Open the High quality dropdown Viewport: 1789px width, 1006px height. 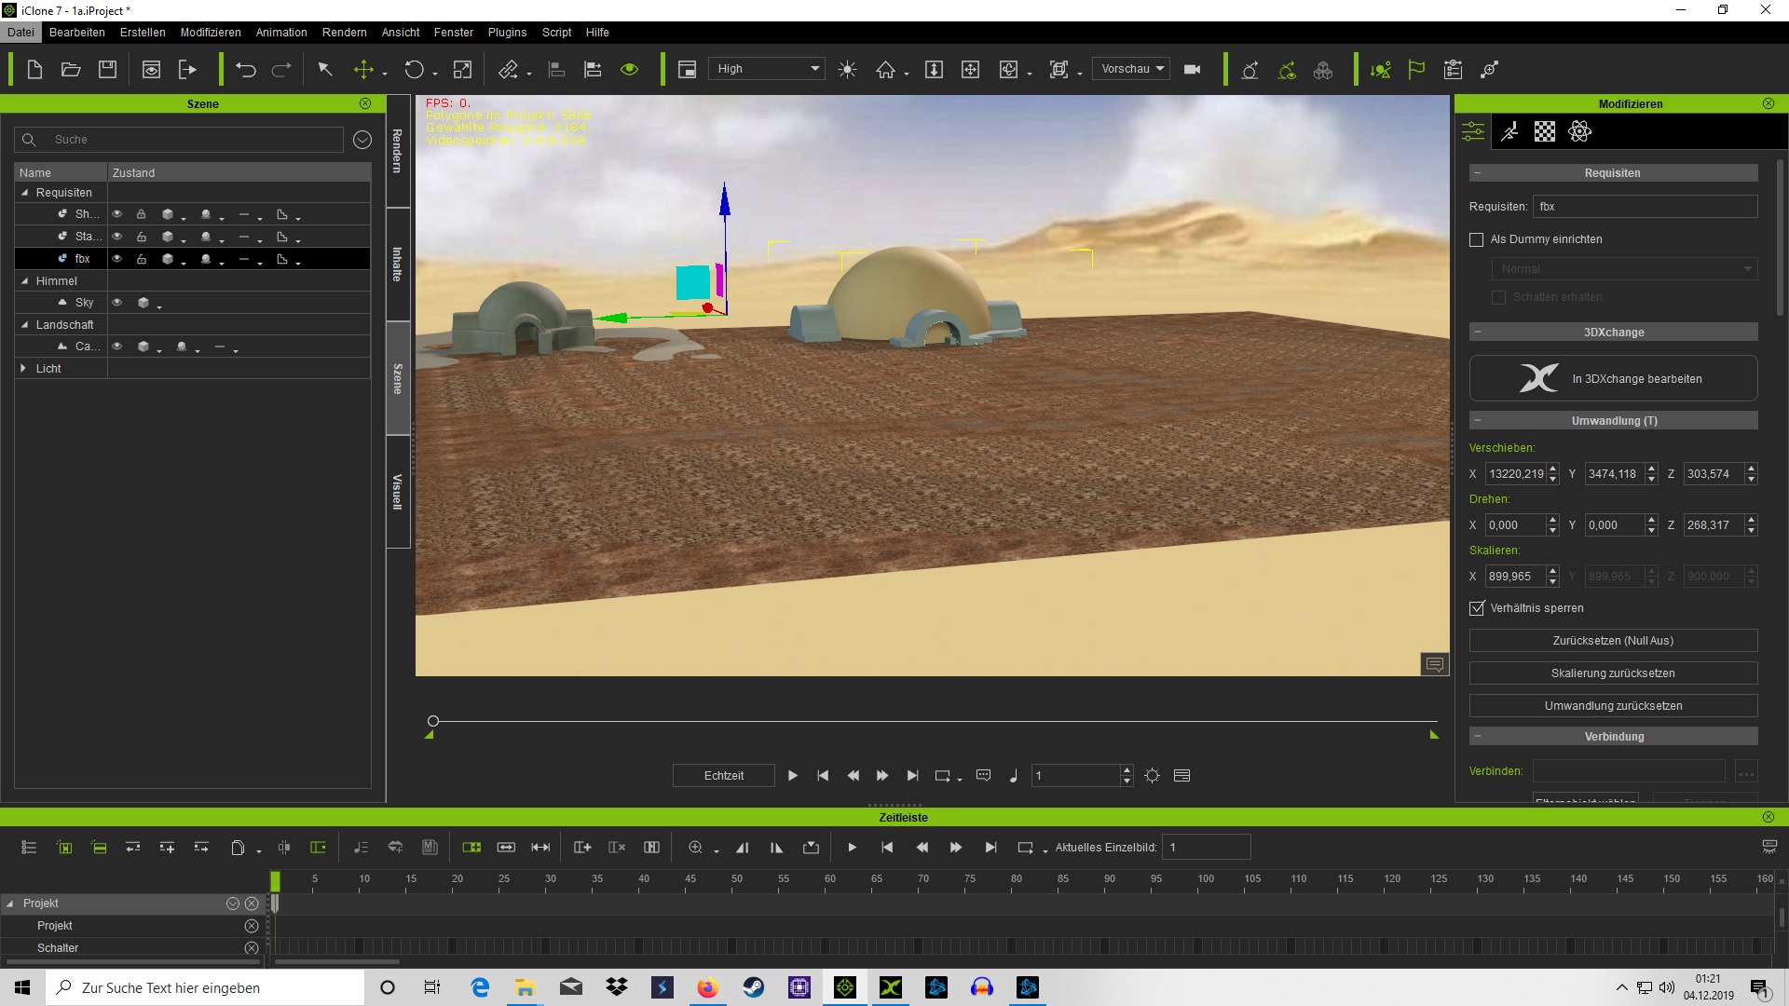(x=767, y=69)
